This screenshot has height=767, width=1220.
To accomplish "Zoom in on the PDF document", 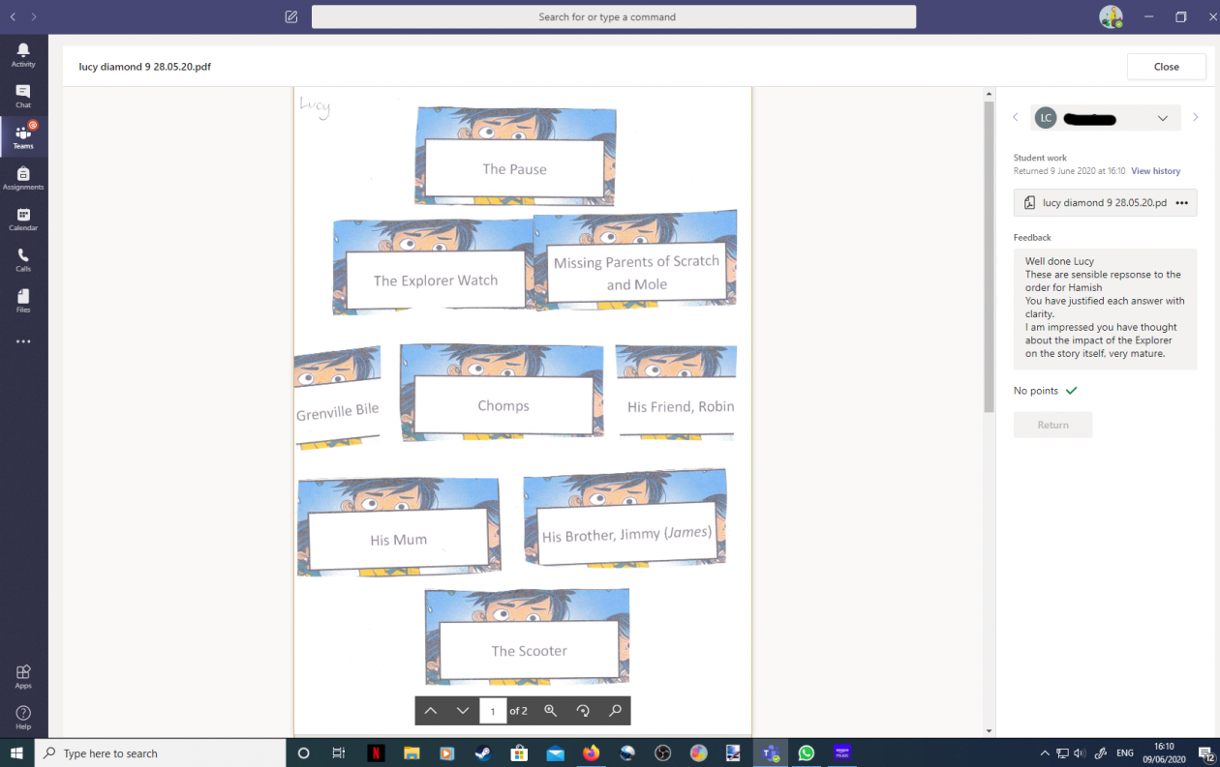I will tap(551, 711).
